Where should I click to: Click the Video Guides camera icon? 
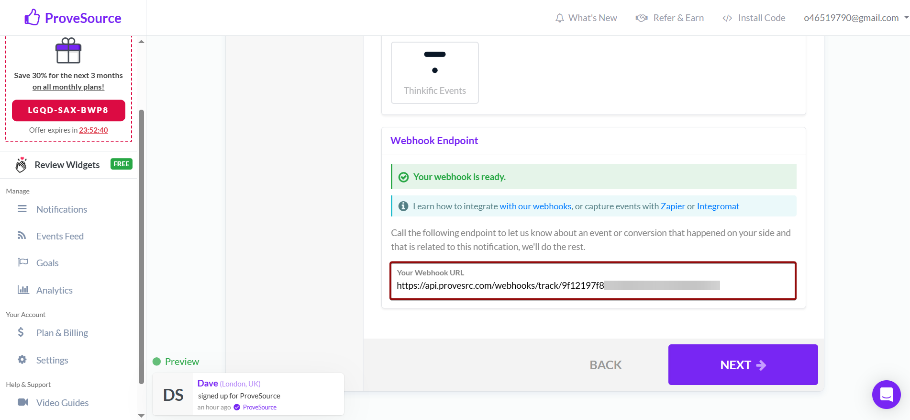pyautogui.click(x=23, y=402)
